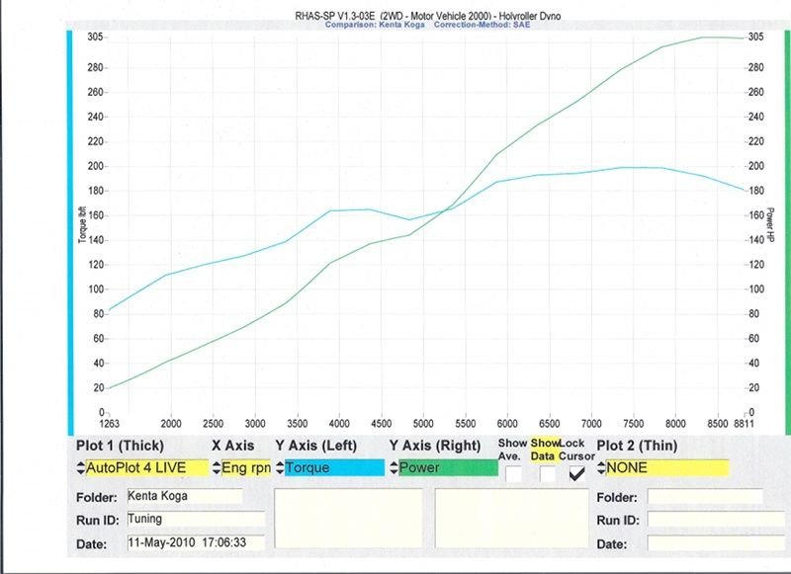Click the stepper arrows beside Eng rpm
The width and height of the screenshot is (791, 574).
point(217,467)
